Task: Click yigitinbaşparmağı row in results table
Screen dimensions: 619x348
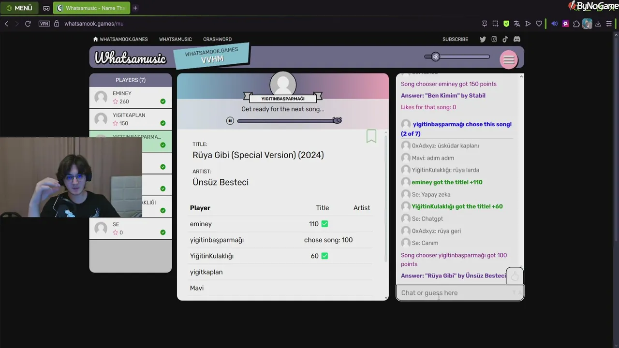Action: pyautogui.click(x=281, y=240)
